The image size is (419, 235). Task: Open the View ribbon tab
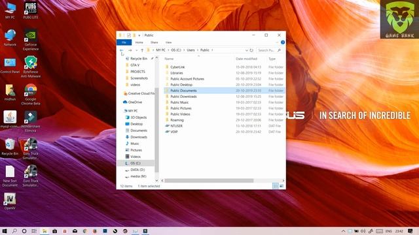168,42
